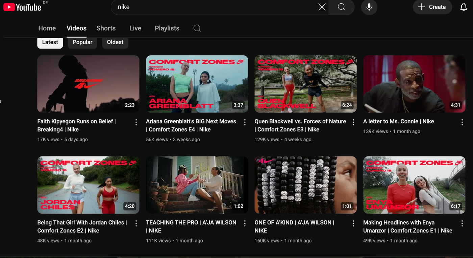Viewport: 473px width, 258px height.
Task: Play the Quen Blackwell thumbnail
Action: 305,84
